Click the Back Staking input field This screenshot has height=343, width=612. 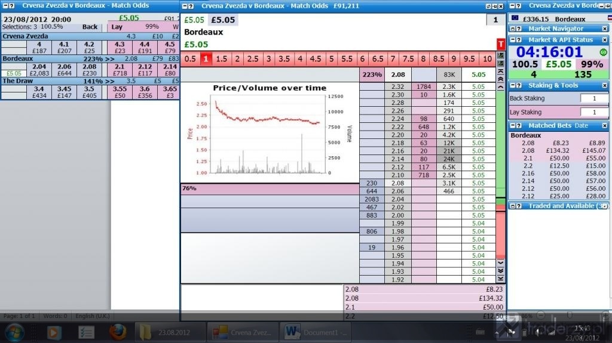click(594, 98)
